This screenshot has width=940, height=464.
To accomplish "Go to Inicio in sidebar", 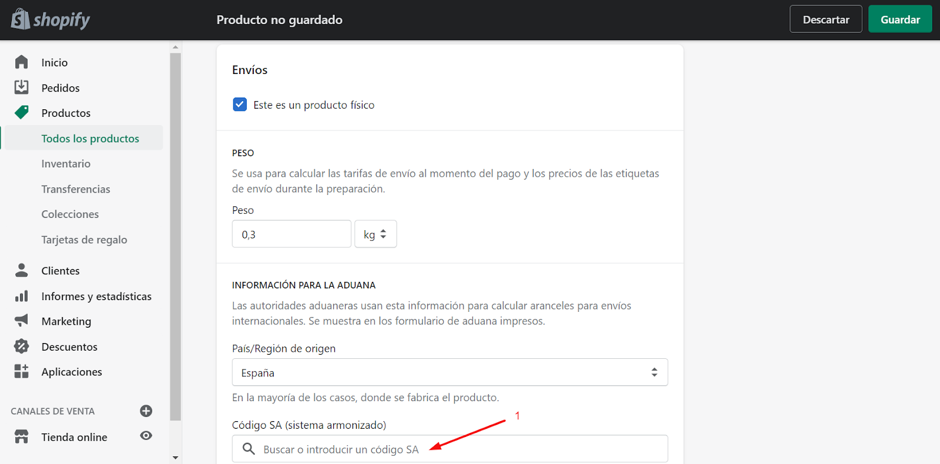I will pos(55,62).
